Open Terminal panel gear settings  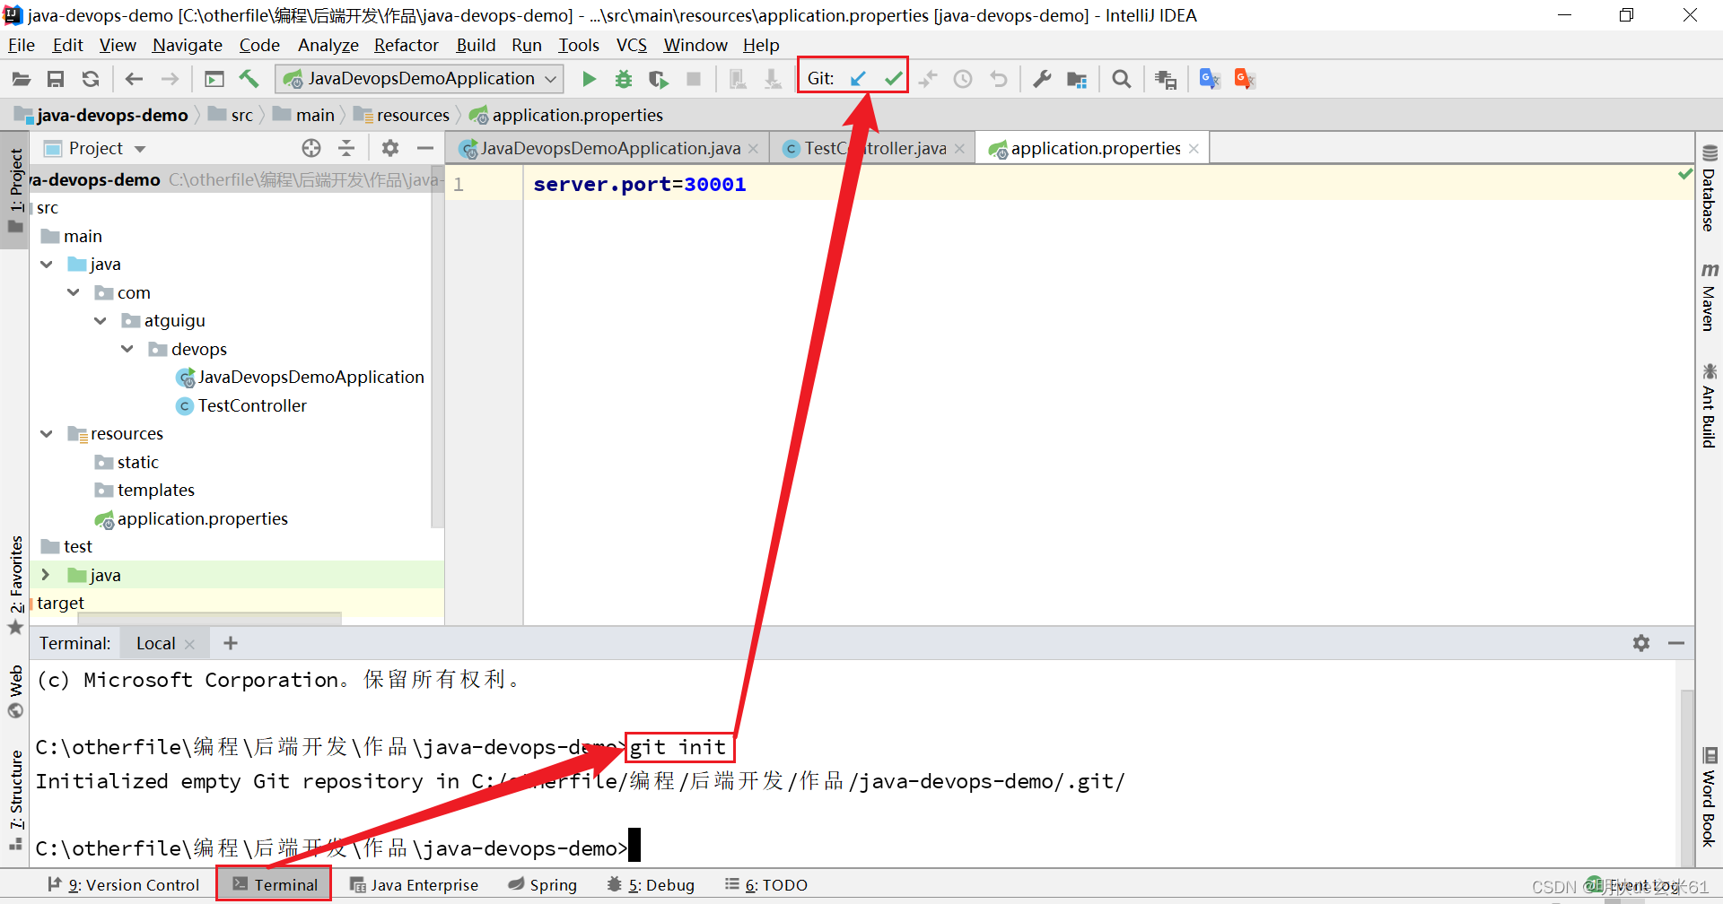(x=1641, y=643)
